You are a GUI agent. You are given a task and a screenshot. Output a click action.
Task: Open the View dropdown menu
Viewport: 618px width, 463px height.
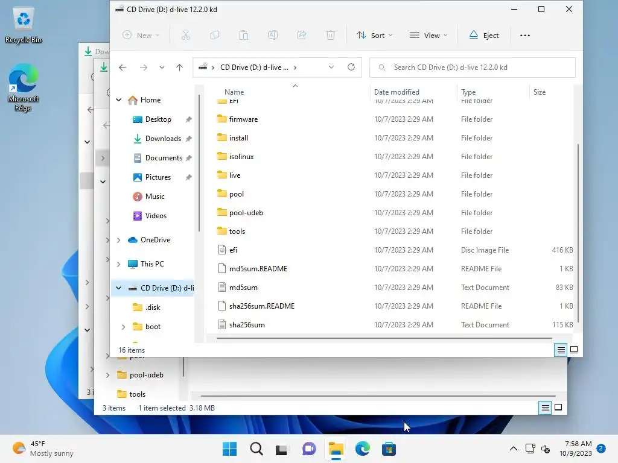429,36
